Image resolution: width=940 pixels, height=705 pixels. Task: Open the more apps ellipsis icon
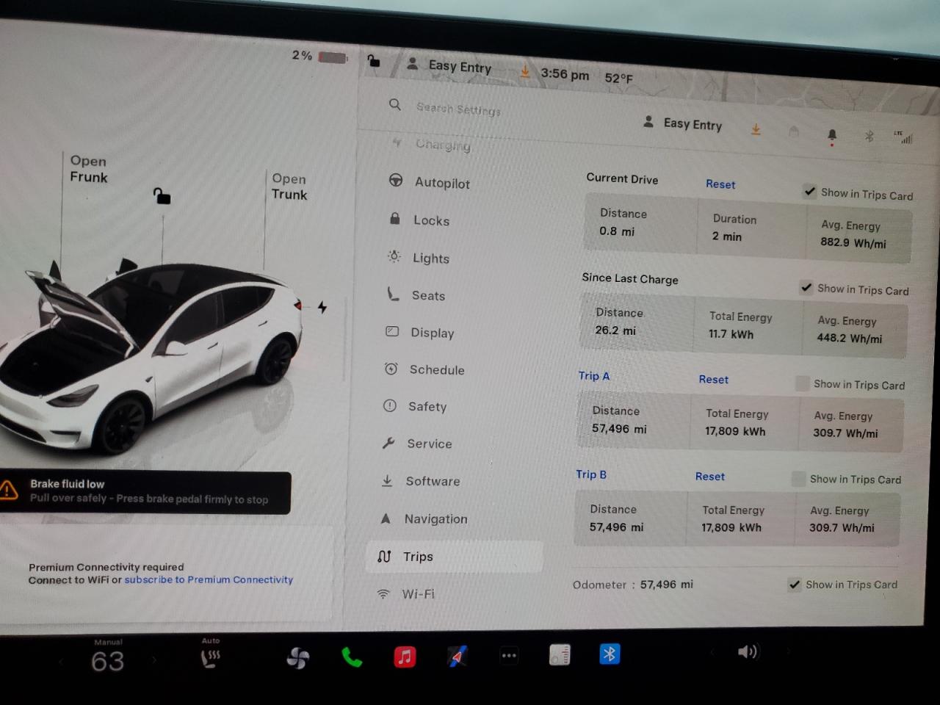(509, 655)
